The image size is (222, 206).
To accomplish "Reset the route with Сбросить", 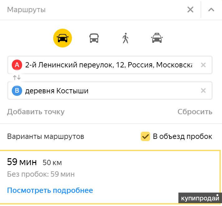I will tap(195, 112).
